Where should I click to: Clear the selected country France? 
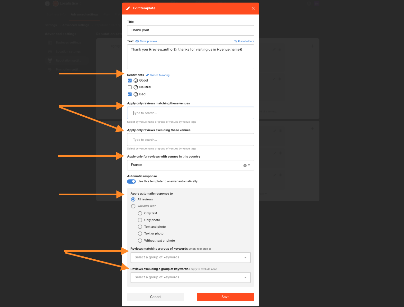245,165
